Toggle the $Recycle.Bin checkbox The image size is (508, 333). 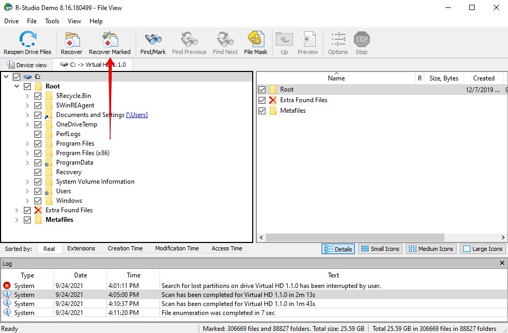(38, 96)
